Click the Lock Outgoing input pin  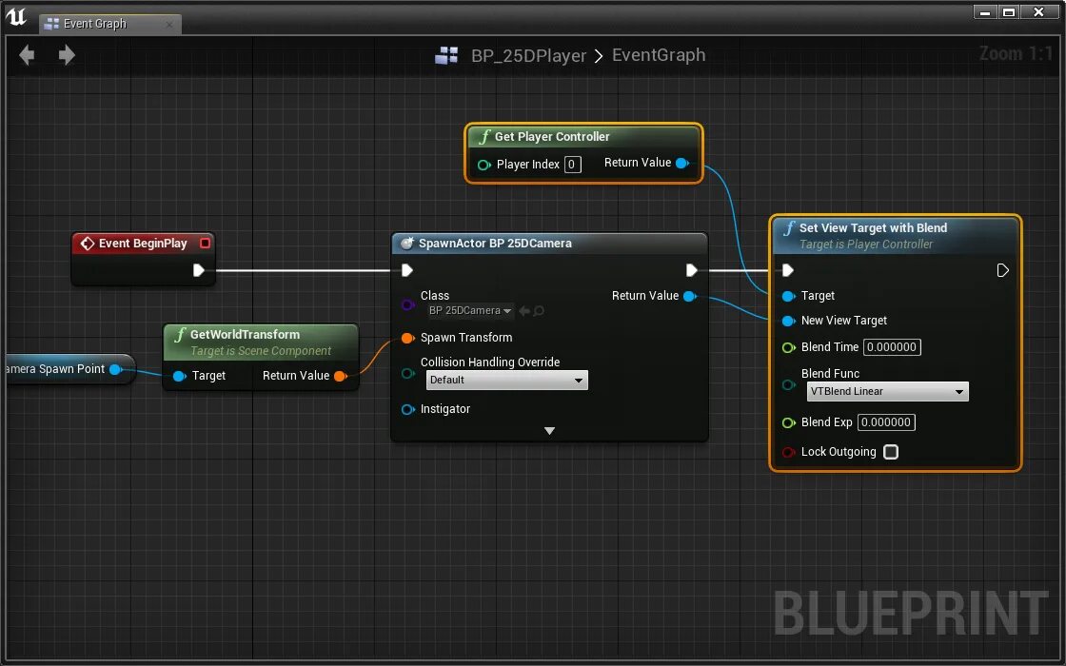789,452
